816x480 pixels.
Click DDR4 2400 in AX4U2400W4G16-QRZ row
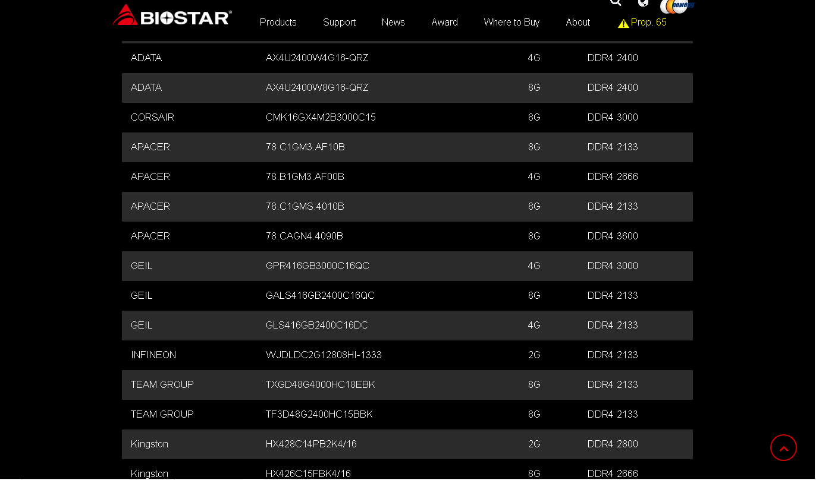coord(613,58)
